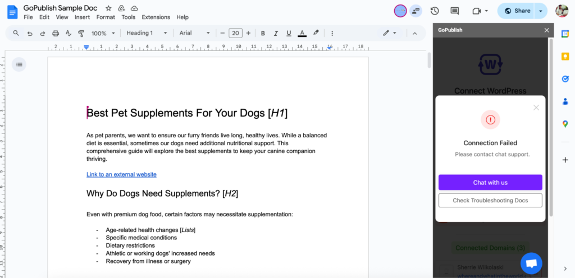Open the comments history icon
Screen dimensions: 575x278
coord(455,11)
